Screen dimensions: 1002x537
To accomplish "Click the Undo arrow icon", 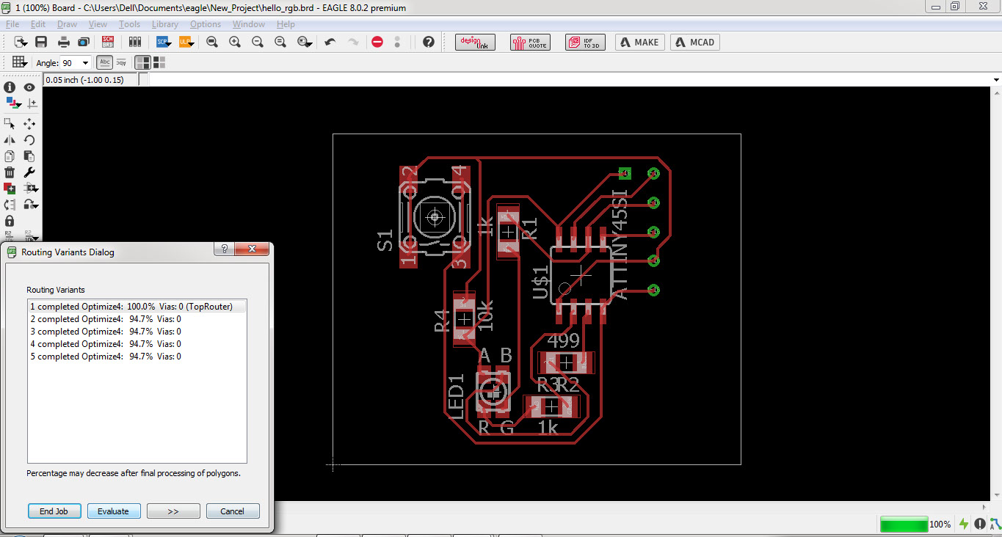I will pyautogui.click(x=330, y=42).
